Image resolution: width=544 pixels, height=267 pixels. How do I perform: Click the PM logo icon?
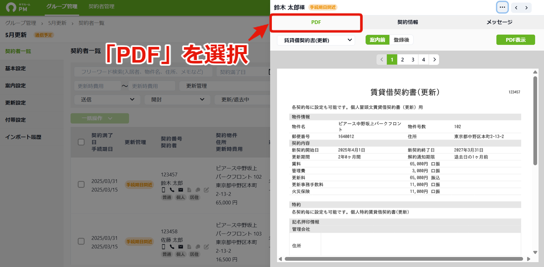pos(11,7)
